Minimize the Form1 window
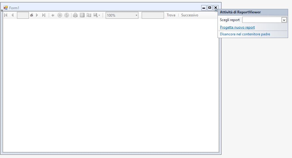 click(x=204, y=8)
